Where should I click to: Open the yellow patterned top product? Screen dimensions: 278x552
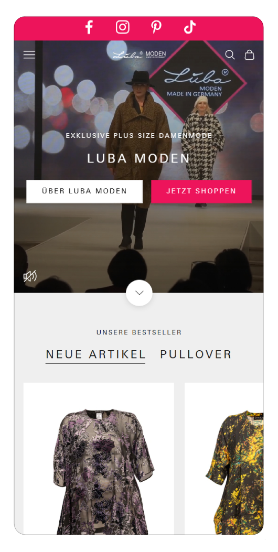tap(224, 459)
